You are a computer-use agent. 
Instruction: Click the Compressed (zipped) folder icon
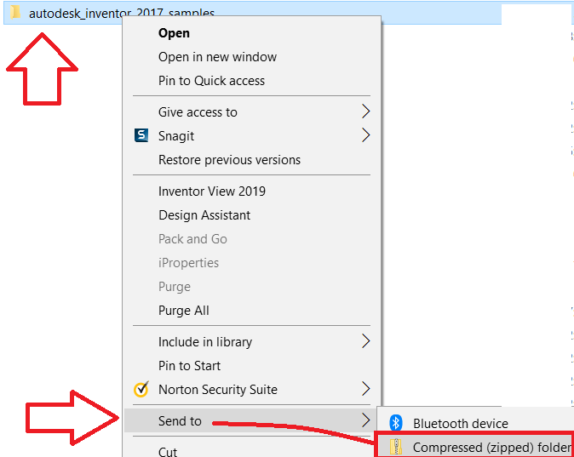[395, 447]
